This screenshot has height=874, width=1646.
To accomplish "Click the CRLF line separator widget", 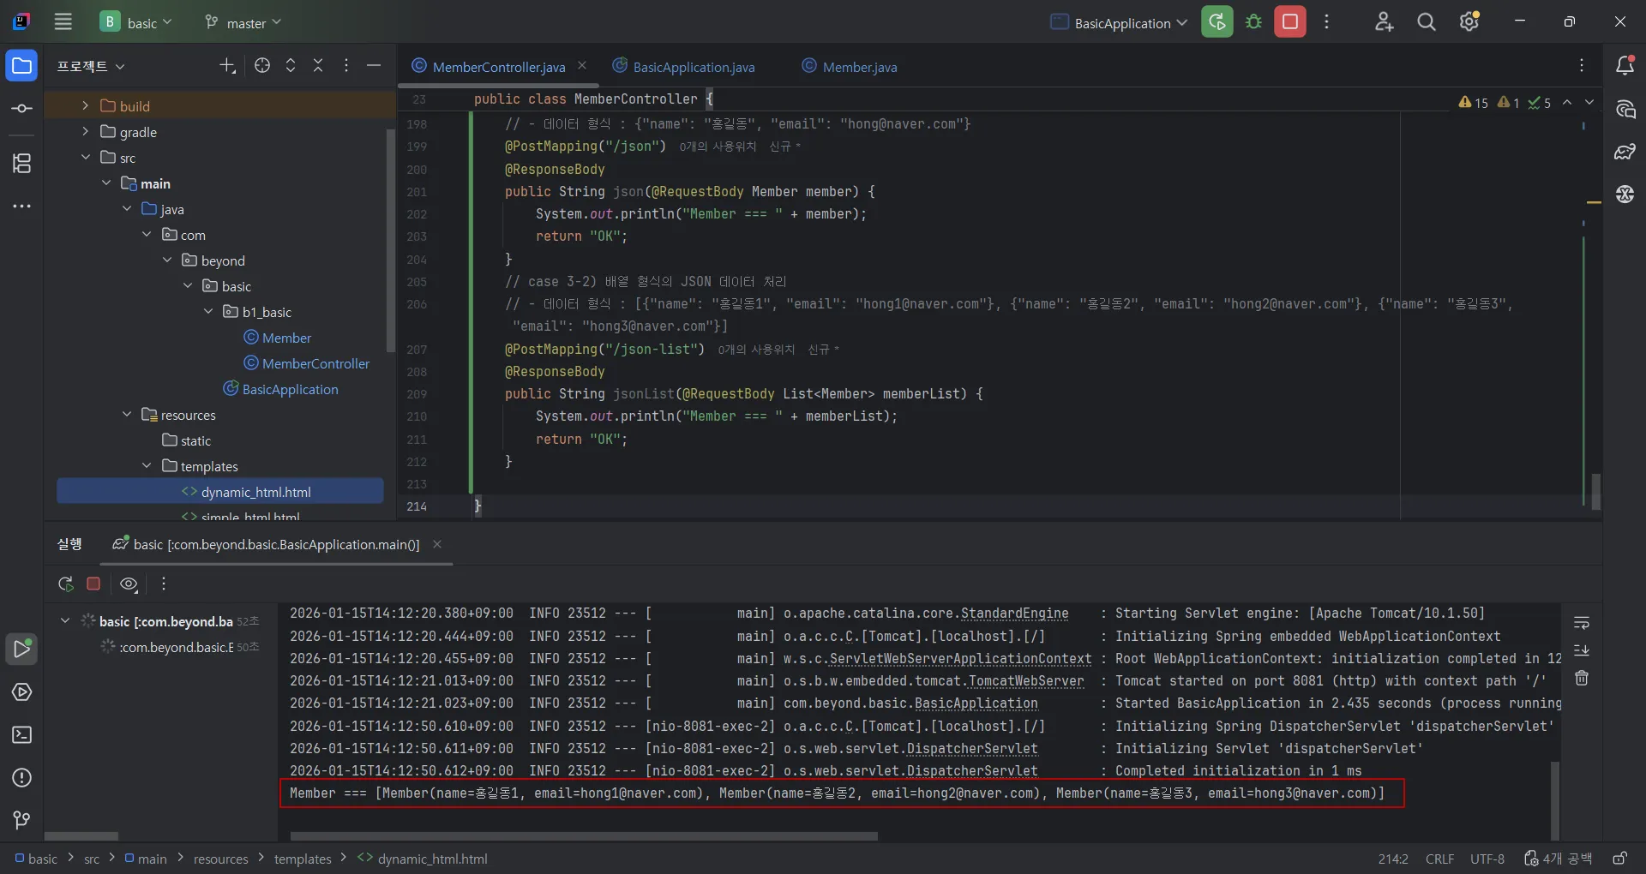I will coord(1439,859).
